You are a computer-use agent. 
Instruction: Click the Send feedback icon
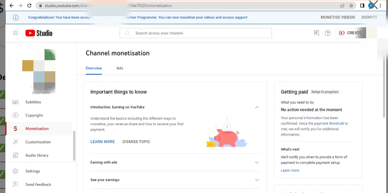[x=15, y=184]
